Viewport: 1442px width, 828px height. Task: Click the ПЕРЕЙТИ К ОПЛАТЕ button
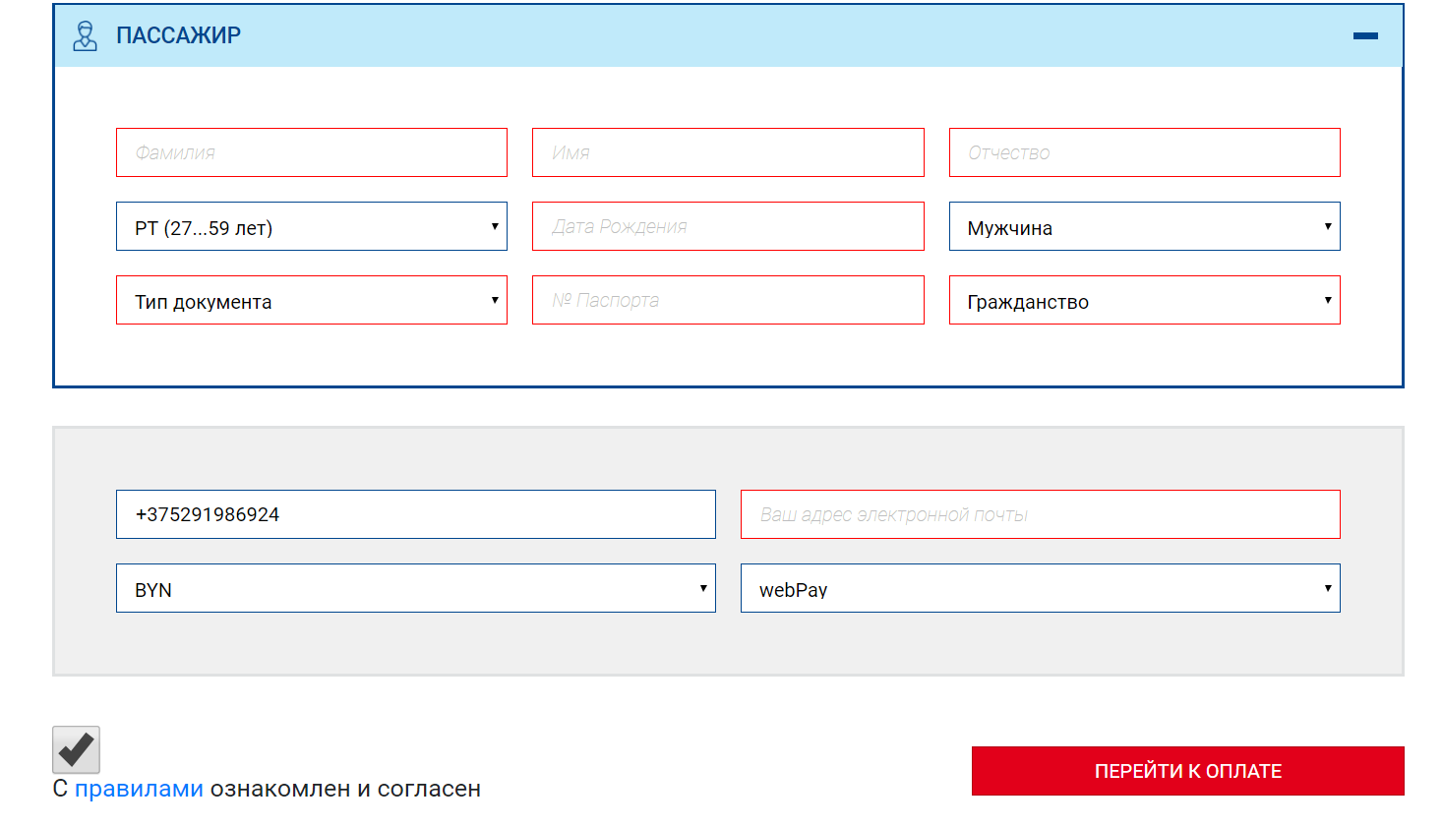(1187, 771)
